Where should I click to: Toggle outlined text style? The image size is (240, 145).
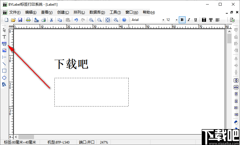click(211, 20)
